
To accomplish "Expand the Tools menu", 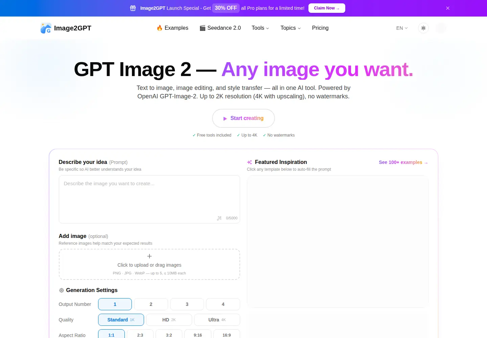I will coord(260,28).
